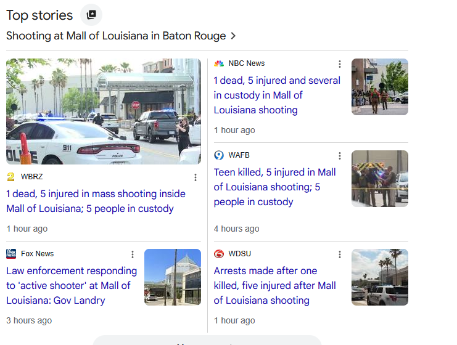This screenshot has width=457, height=345.
Task: View NBC News story thumbnail image
Action: point(380,87)
